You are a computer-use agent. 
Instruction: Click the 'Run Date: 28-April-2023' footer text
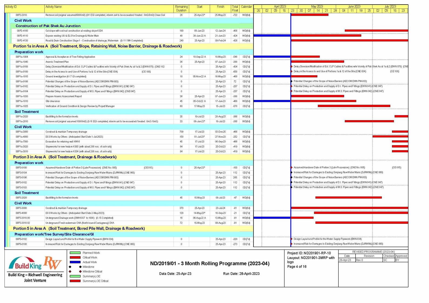click(x=241, y=274)
